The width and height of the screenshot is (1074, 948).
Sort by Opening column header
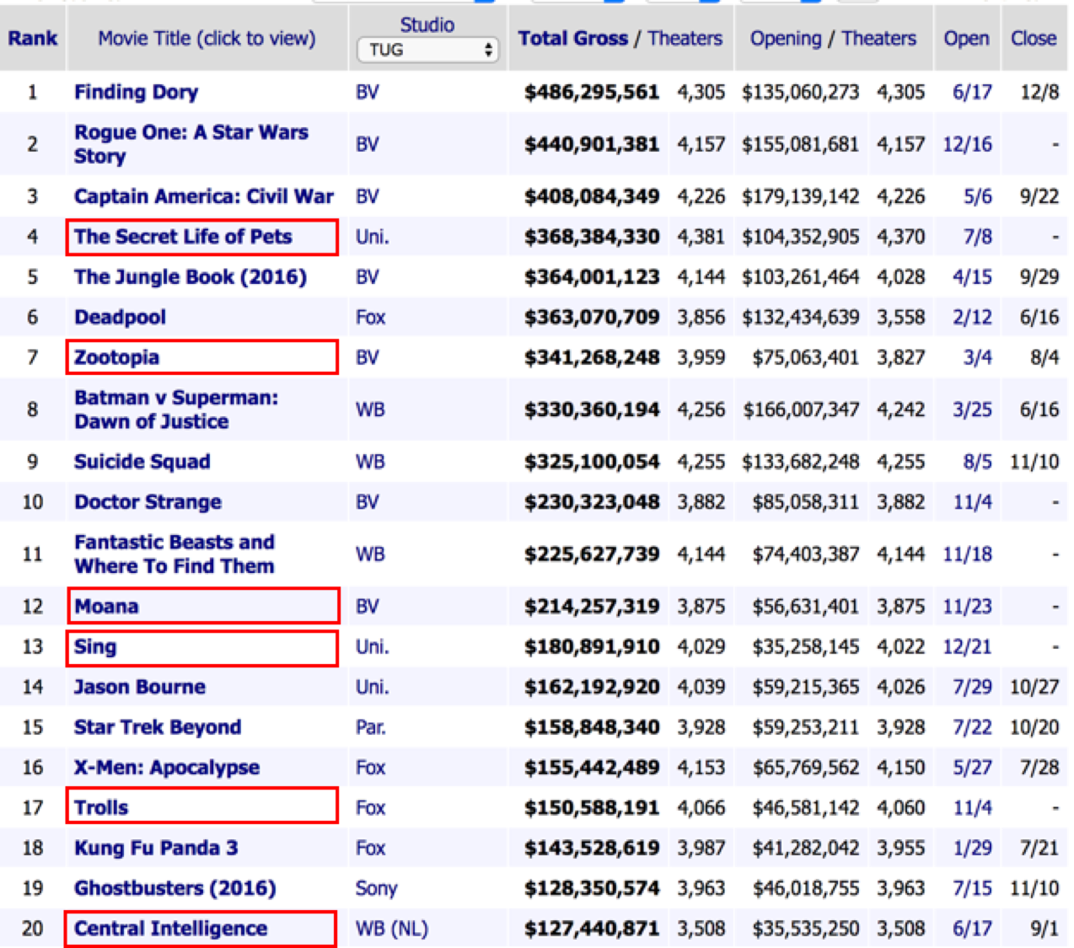pos(784,38)
